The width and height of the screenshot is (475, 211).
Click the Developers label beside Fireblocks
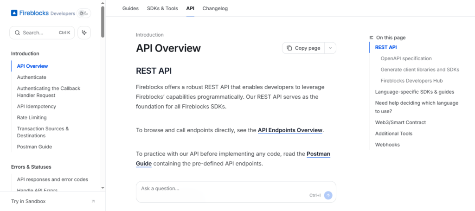(63, 13)
